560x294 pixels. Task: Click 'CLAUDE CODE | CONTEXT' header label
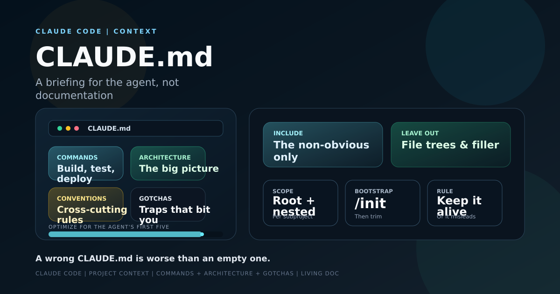tap(96, 31)
